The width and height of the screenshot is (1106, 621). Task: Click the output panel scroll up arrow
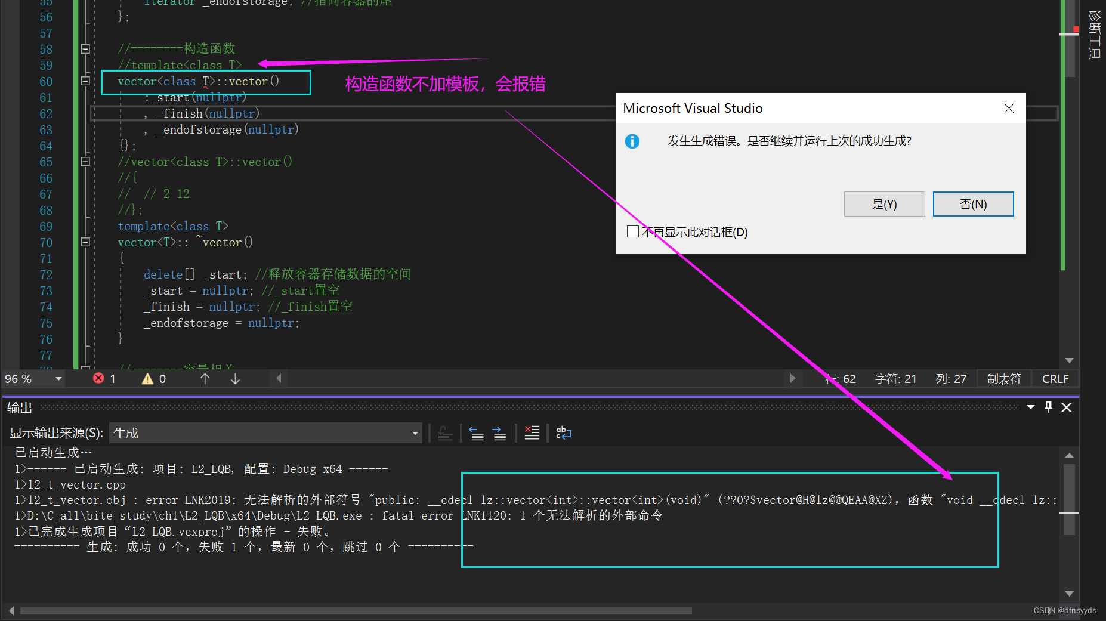point(1069,455)
